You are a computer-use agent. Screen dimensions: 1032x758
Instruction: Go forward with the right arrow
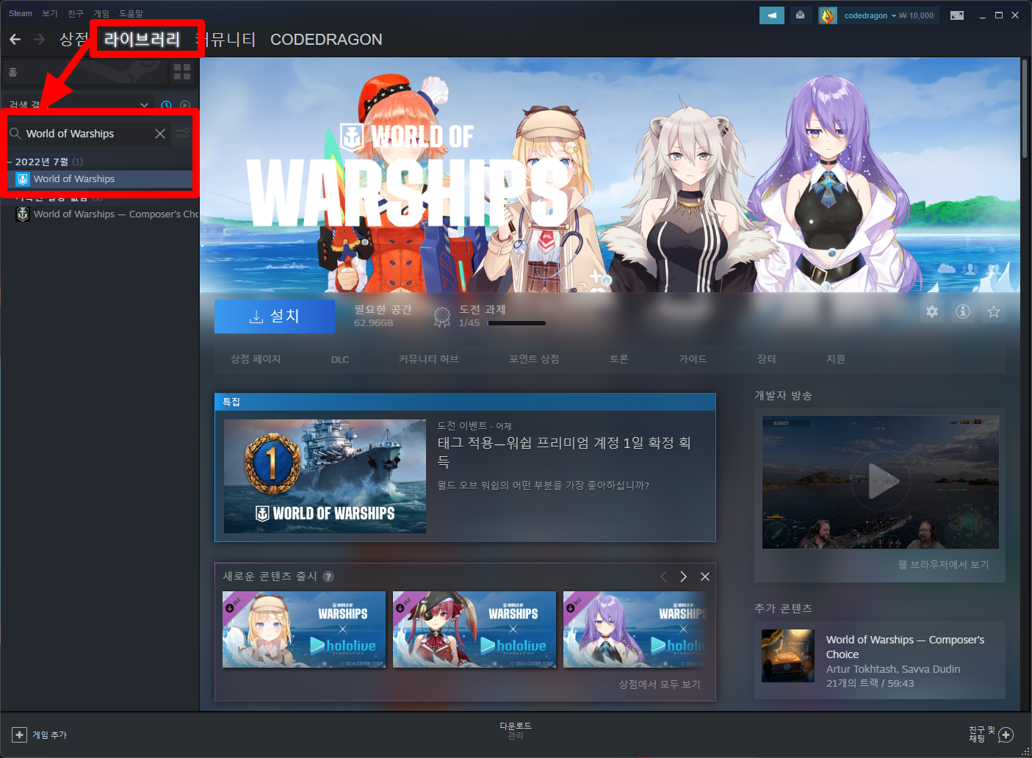40,39
